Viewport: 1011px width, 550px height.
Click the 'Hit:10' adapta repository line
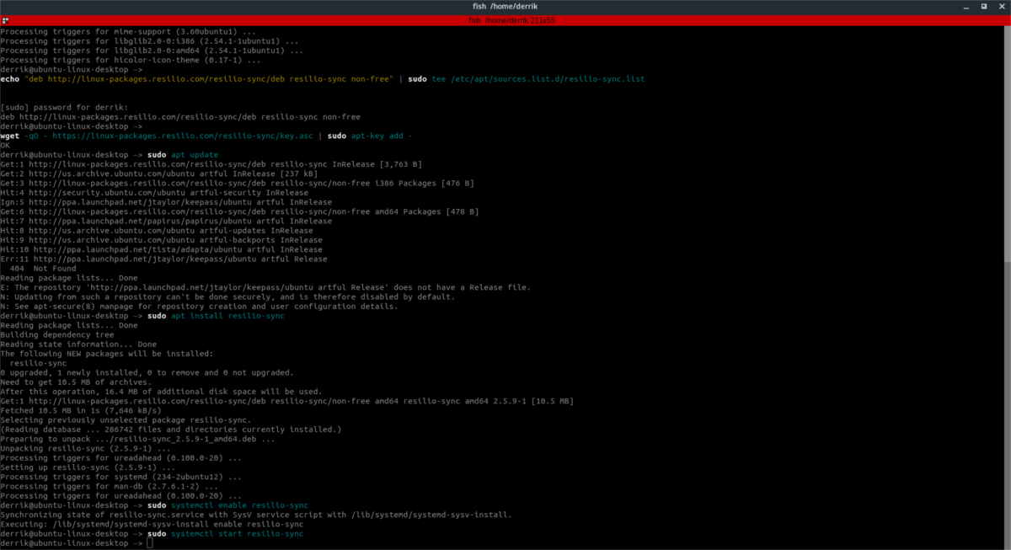[161, 249]
